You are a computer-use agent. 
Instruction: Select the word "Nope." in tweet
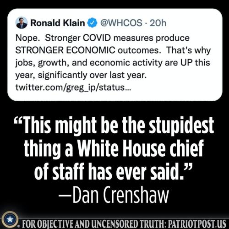point(27,38)
